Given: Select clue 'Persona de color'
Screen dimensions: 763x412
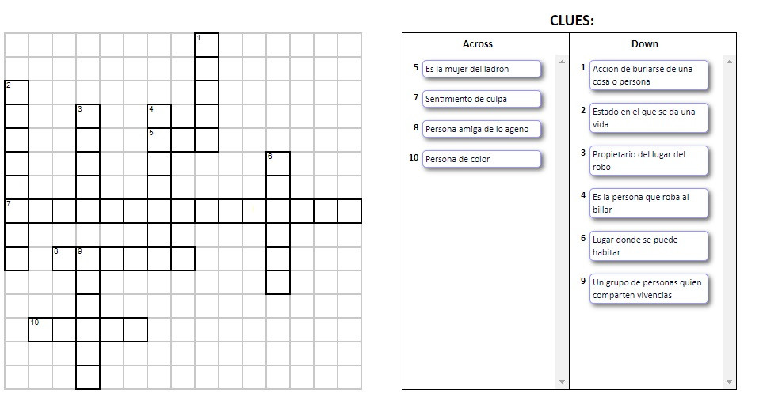Looking at the screenshot, I should (481, 160).
